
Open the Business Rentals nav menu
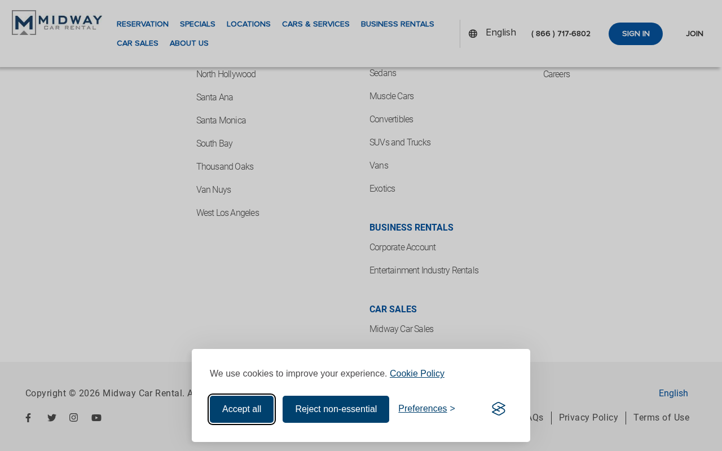coord(398,24)
